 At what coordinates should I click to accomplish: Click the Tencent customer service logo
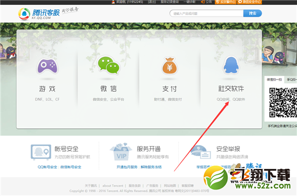(x=39, y=13)
